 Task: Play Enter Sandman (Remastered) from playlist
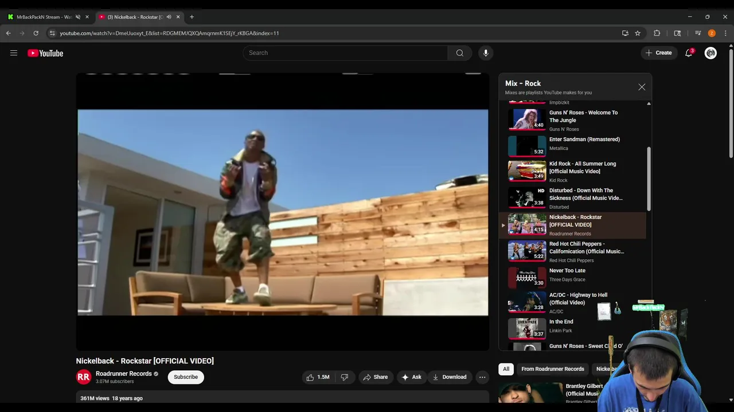572,146
